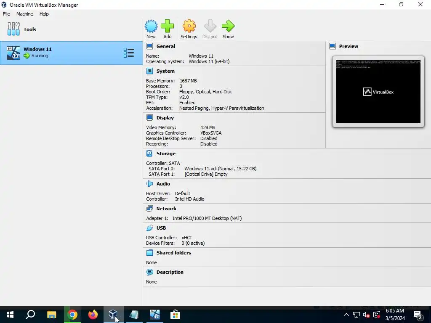Viewport: 431px width, 323px height.
Task: Click the USB section icon
Action: 149,228
